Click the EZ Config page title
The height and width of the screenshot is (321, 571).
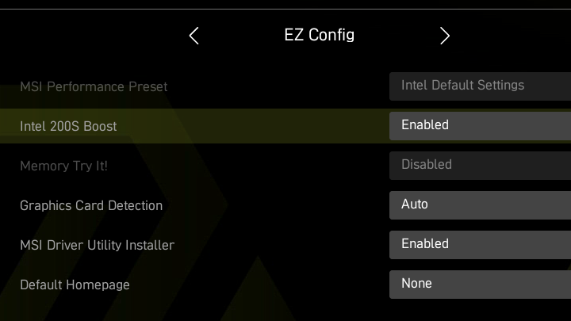tap(319, 35)
